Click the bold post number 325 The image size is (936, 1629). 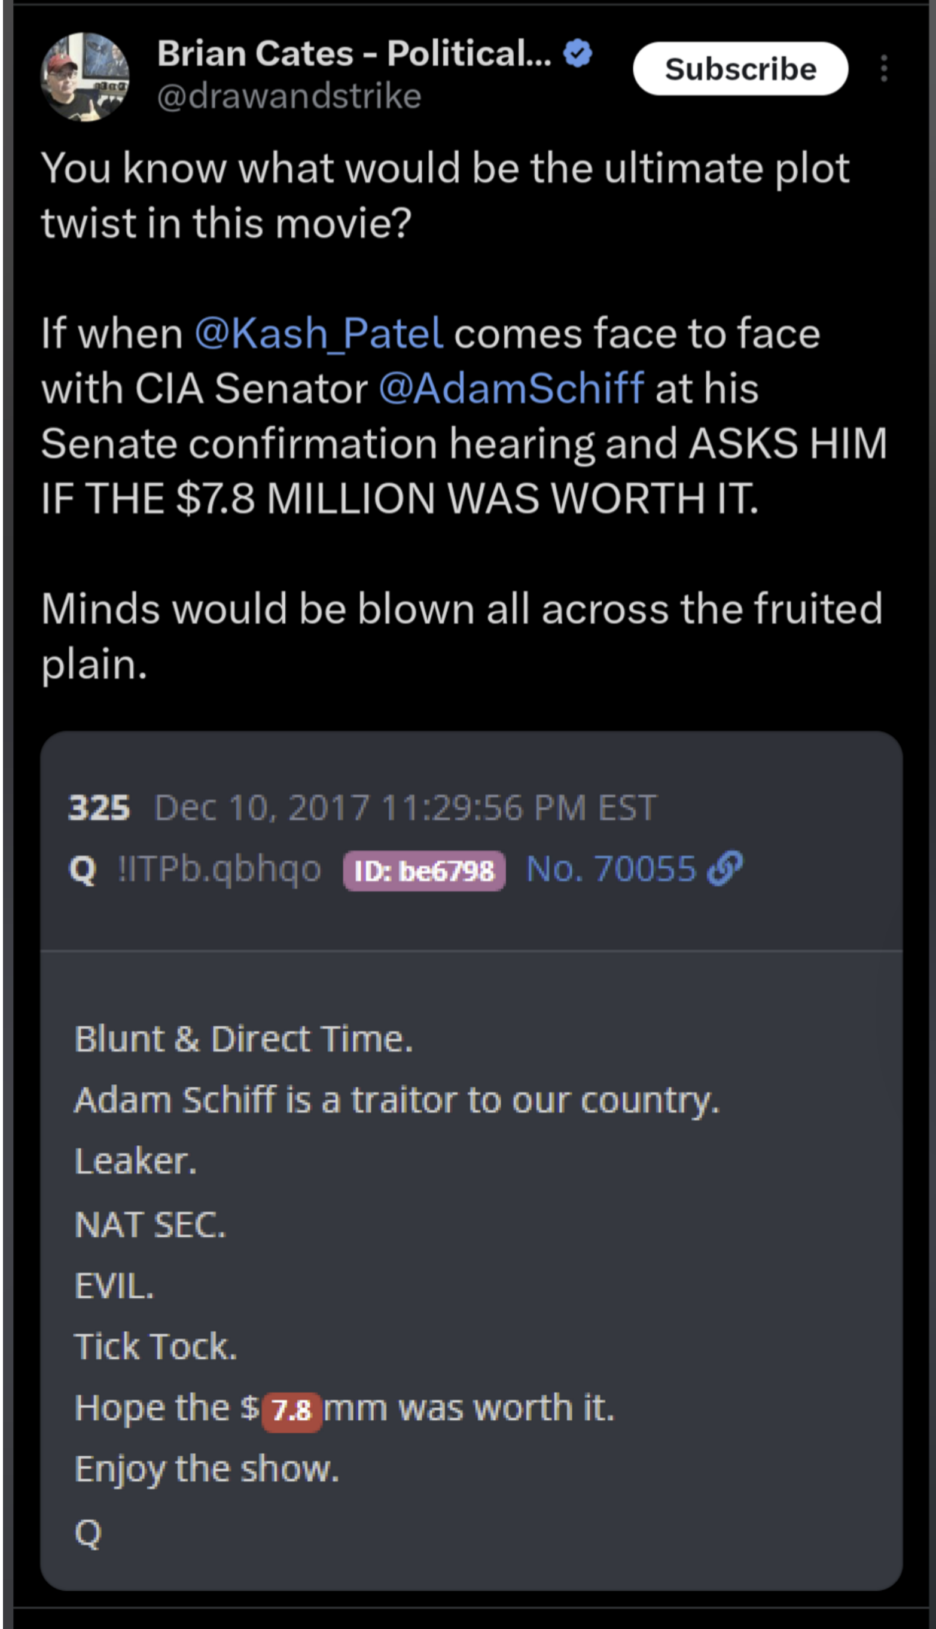99,808
